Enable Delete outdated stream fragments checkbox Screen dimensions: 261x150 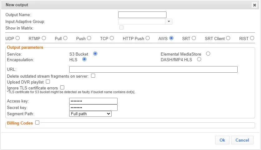93,75
